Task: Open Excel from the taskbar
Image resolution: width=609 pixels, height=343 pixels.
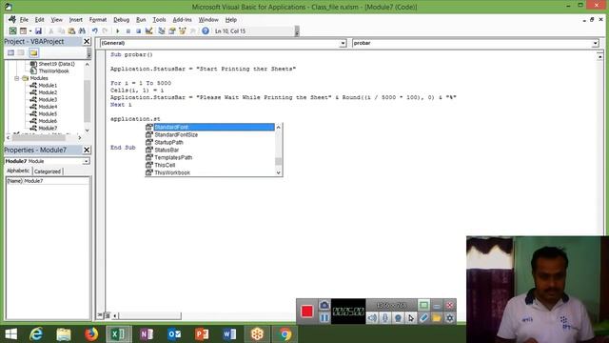Action: point(118,333)
